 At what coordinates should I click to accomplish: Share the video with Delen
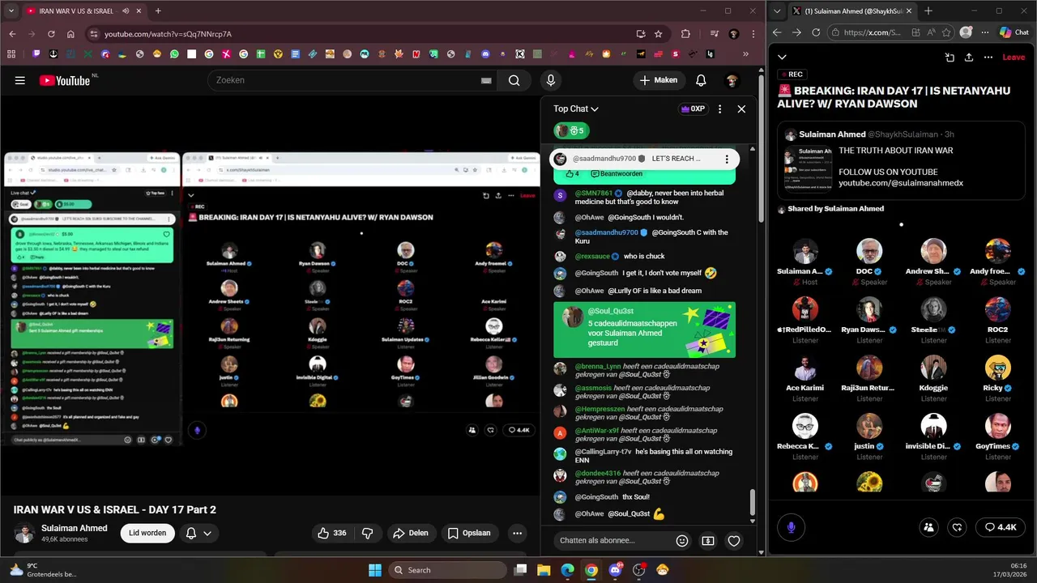(411, 533)
